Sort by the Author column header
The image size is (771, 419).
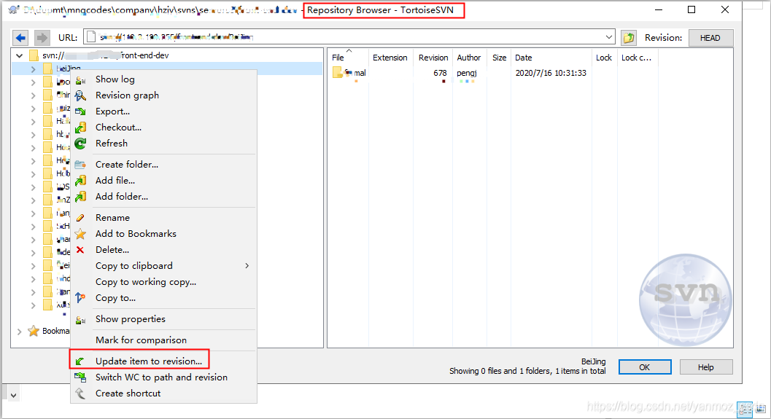[469, 58]
